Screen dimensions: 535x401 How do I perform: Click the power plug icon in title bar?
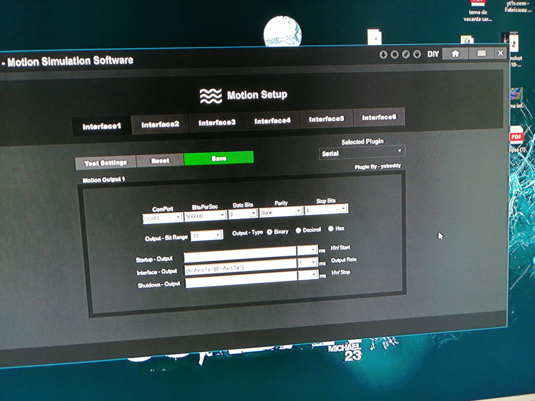pos(417,54)
